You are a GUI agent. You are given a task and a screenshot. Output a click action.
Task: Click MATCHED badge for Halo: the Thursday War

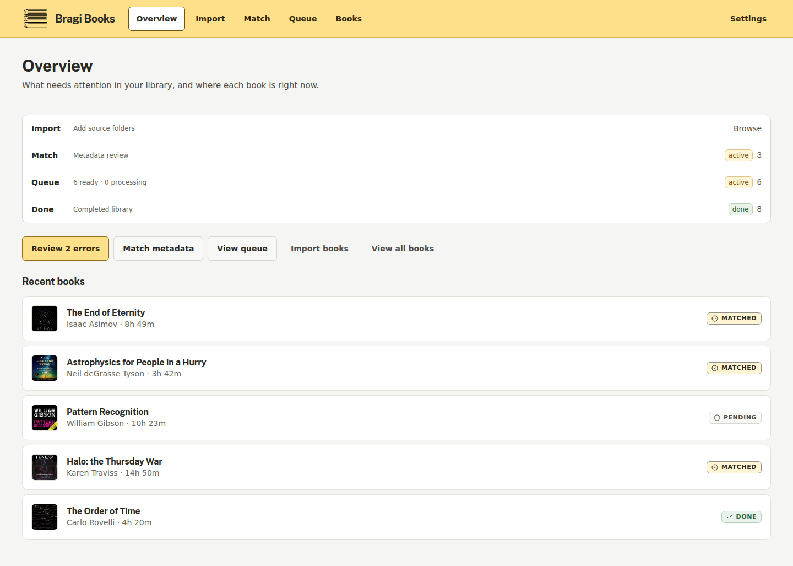[734, 467]
